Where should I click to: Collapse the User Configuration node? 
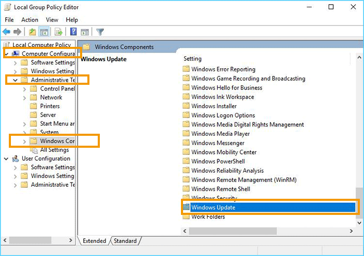coord(6,159)
